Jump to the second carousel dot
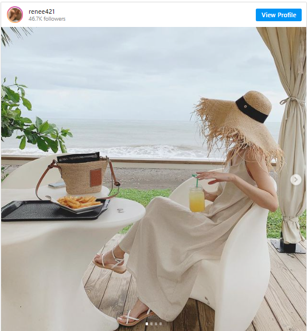The width and height of the screenshot is (308, 331). 151,324
